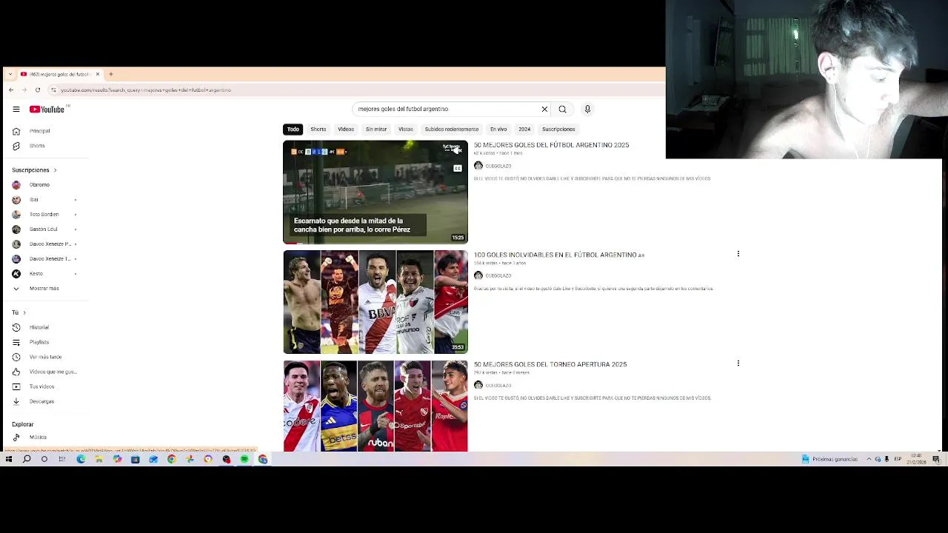Viewport: 948px width, 533px height.
Task: Open Descargas in the sidebar
Action: pyautogui.click(x=41, y=401)
